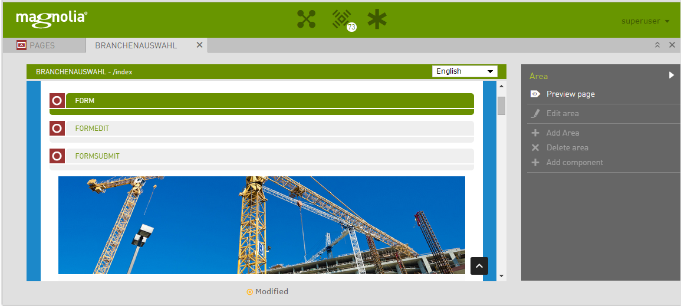Click the page vertical scrollbar thumb
This screenshot has width=681, height=306.
(x=502, y=106)
